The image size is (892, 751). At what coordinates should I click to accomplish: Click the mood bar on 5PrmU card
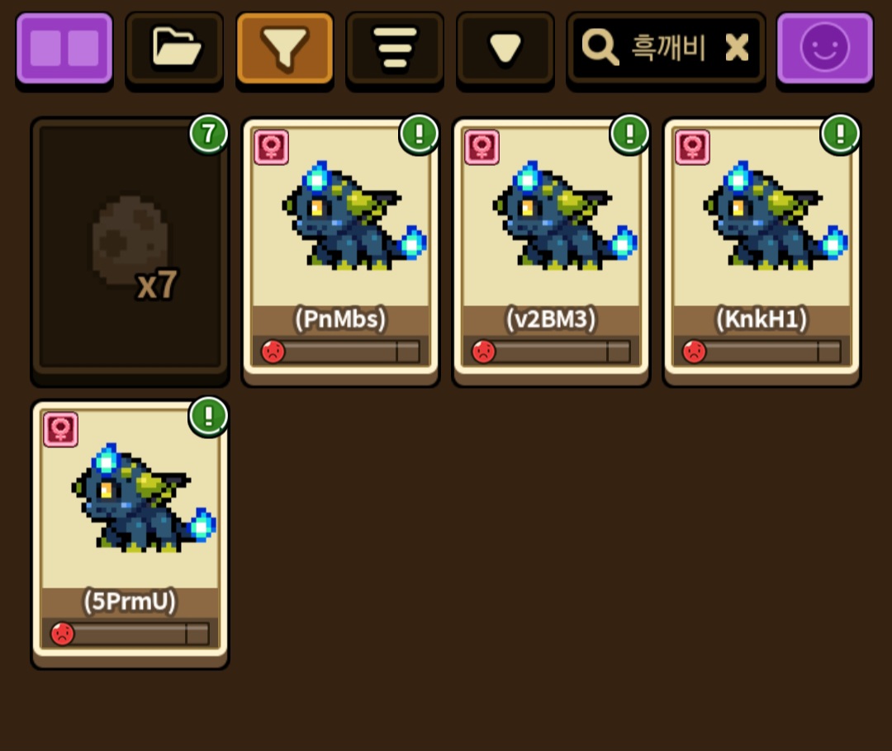pyautogui.click(x=130, y=633)
